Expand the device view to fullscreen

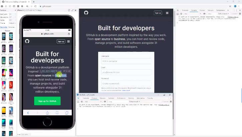(72, 10)
